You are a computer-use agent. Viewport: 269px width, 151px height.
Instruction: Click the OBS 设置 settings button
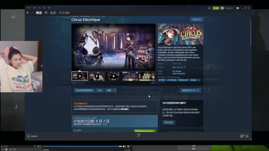coord(194,146)
